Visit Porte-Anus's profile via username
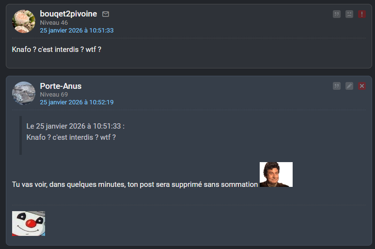Viewport: 375px width, 249px height. coord(61,86)
